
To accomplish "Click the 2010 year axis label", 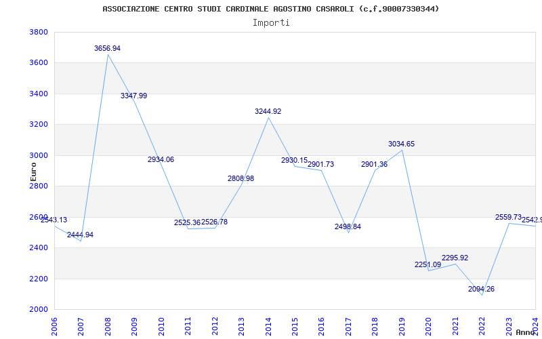I will (x=161, y=327).
